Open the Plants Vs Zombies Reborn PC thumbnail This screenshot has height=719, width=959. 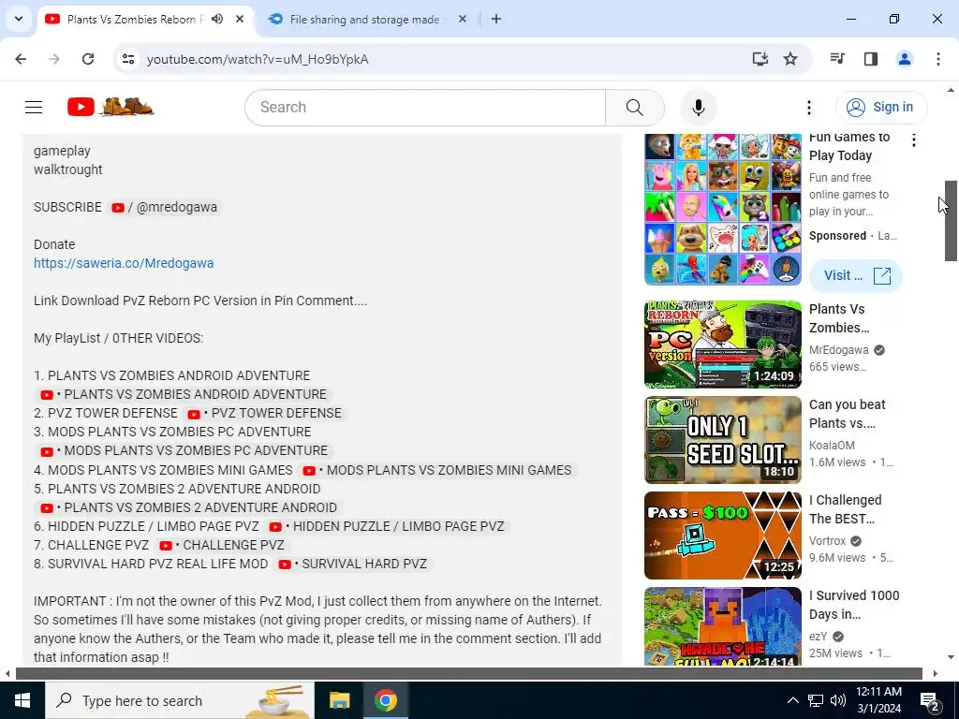pyautogui.click(x=722, y=345)
